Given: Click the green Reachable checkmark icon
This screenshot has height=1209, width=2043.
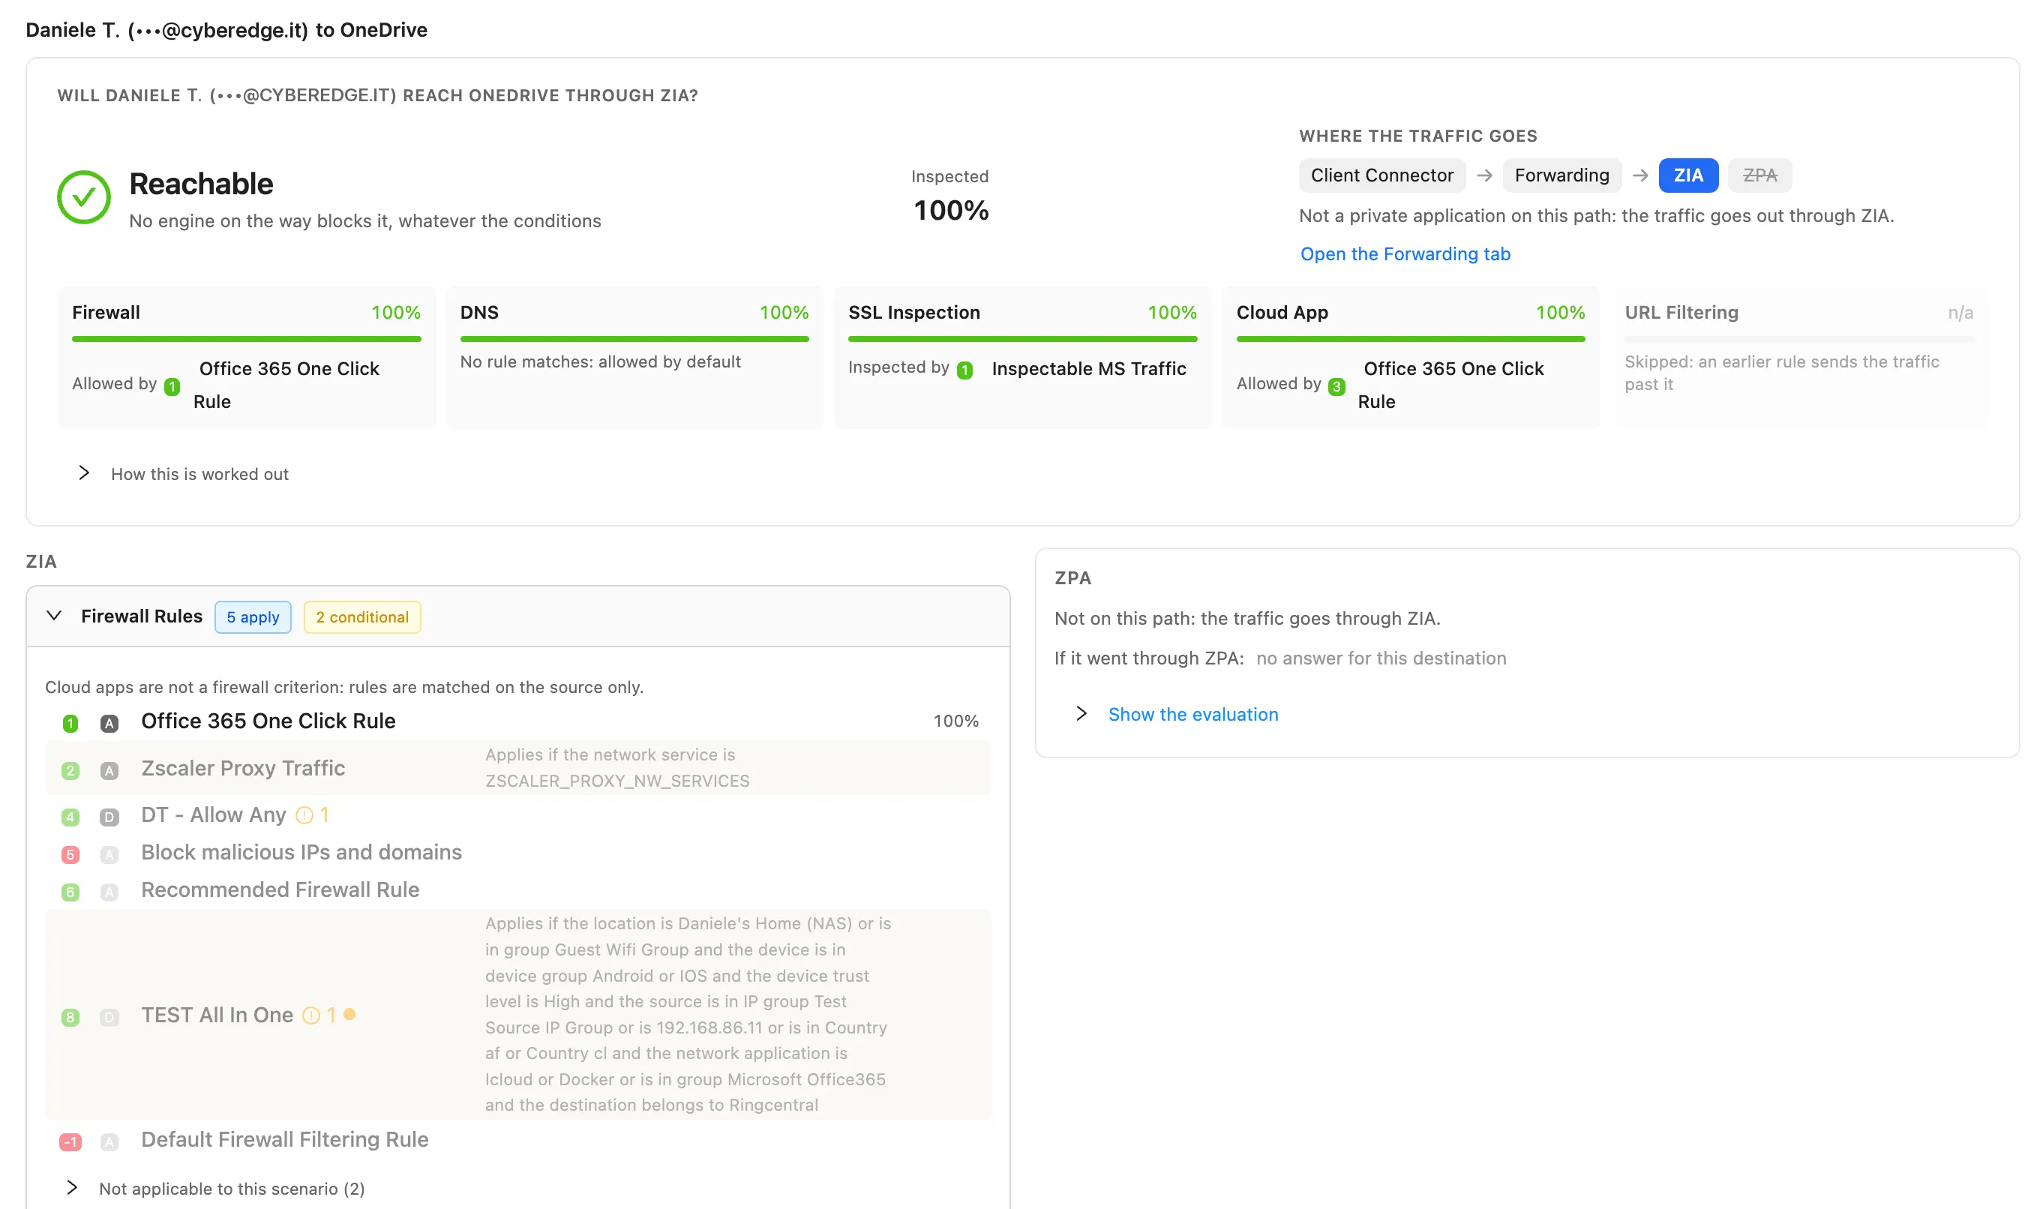Looking at the screenshot, I should click(84, 197).
